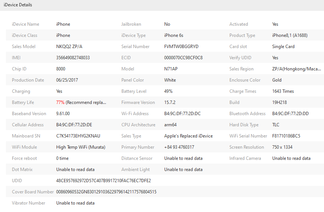This screenshot has width=324, height=212.
Task: Click the Mainboard SN label
Action: click(x=26, y=136)
